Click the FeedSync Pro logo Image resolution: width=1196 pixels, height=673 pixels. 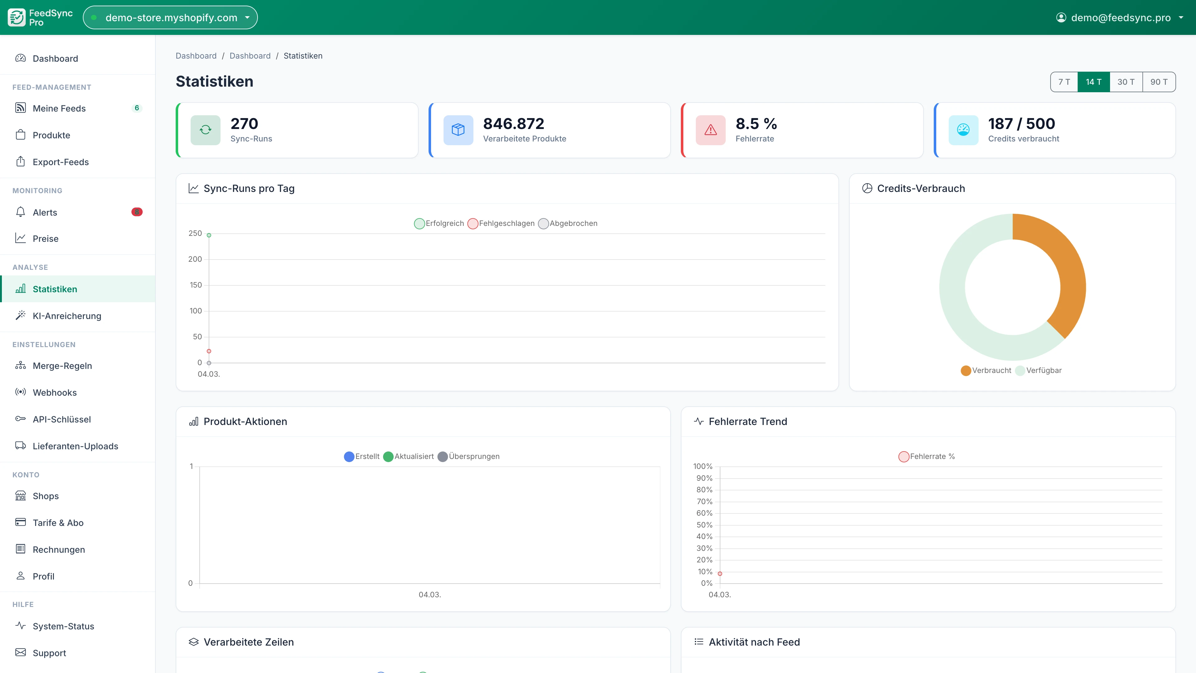pyautogui.click(x=40, y=17)
